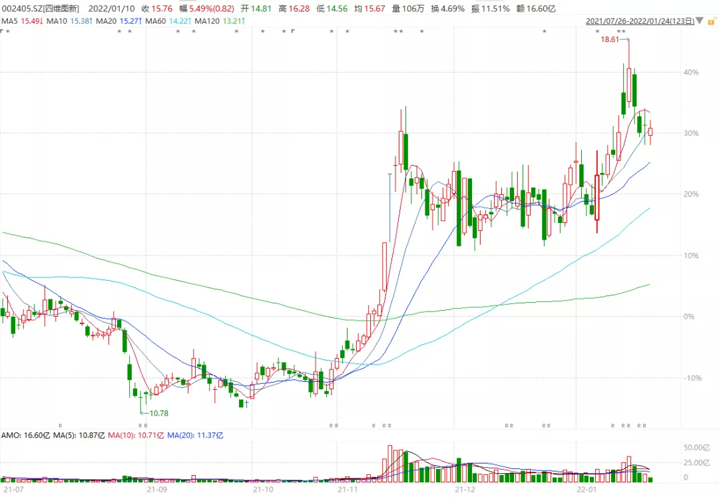719x497 pixels.
Task: Click the turnover rate 换 4.69%
Action: pos(447,9)
